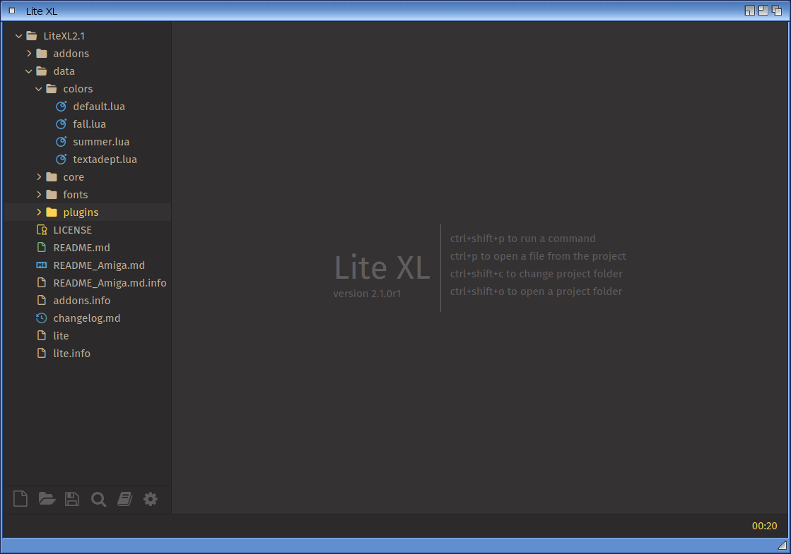Click the book command palette icon

click(x=124, y=498)
